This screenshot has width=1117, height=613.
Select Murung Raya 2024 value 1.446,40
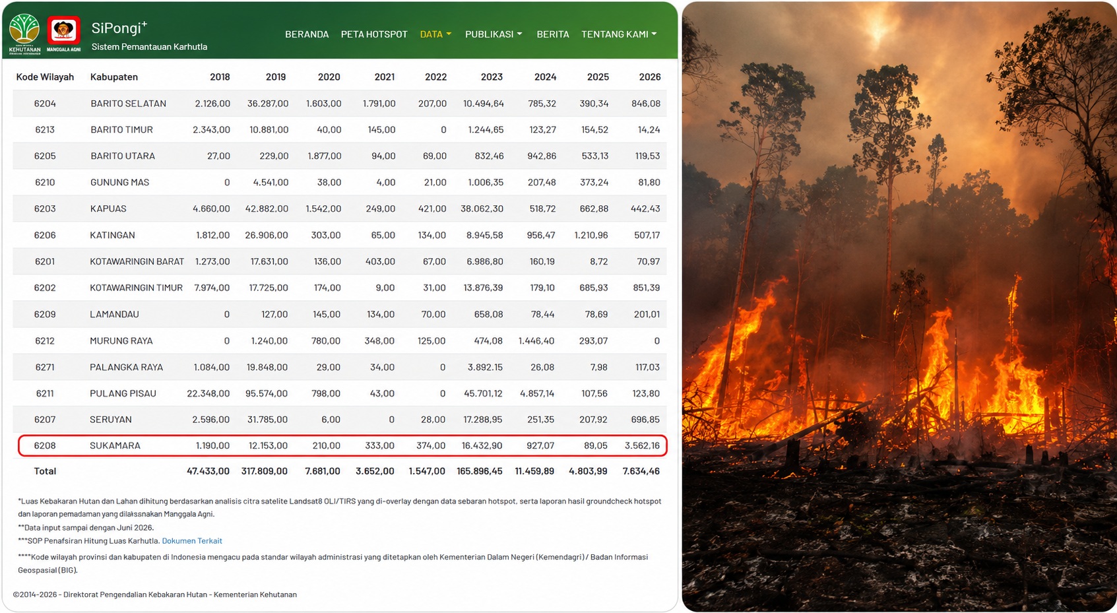pyautogui.click(x=536, y=341)
